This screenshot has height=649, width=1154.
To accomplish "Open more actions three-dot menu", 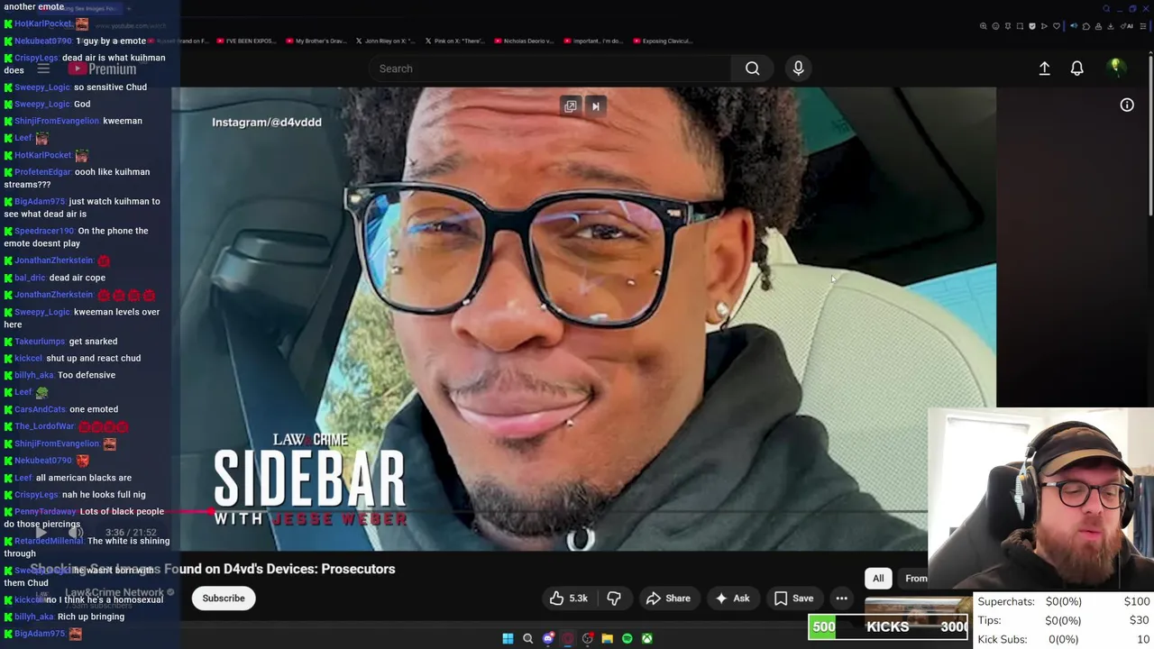I will tap(841, 599).
